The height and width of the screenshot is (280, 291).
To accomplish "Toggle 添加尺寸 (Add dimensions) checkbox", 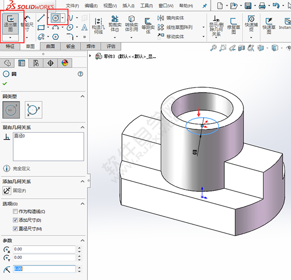I will 15,220.
